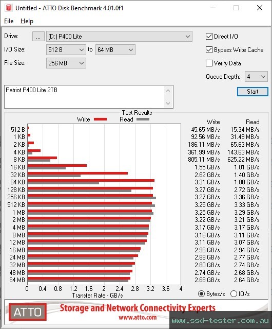
Task: Click the description box scroll down arrow
Action: pos(168,103)
